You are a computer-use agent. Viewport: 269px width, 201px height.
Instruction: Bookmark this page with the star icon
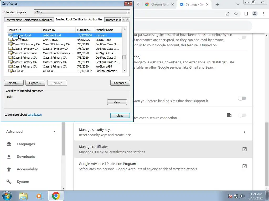pyautogui.click(x=236, y=14)
